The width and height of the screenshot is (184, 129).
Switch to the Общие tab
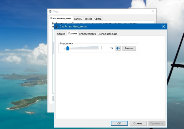point(61,34)
